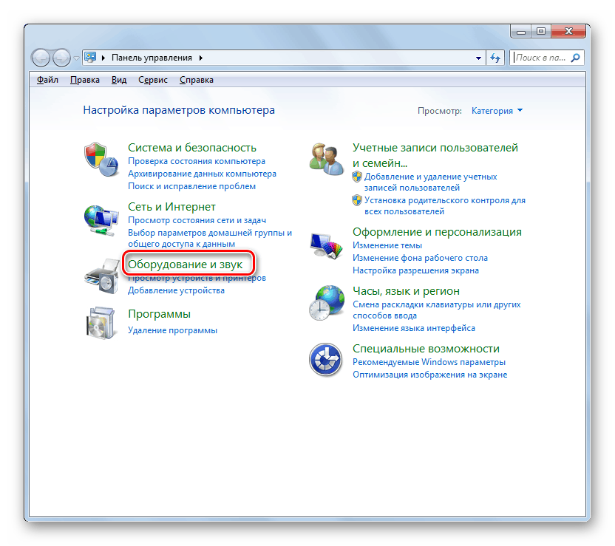Click the Clock, Language and Region icon

click(x=326, y=303)
